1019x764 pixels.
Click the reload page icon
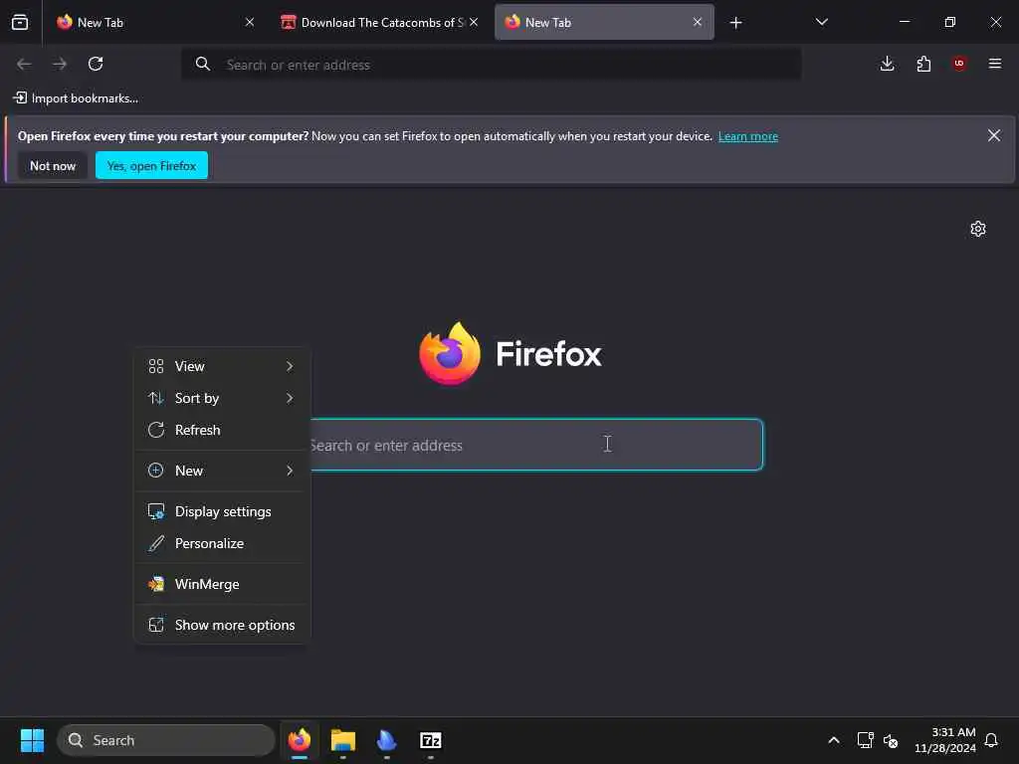point(96,64)
